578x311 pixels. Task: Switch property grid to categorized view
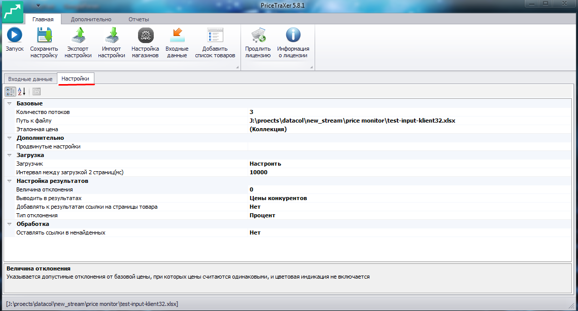click(10, 92)
